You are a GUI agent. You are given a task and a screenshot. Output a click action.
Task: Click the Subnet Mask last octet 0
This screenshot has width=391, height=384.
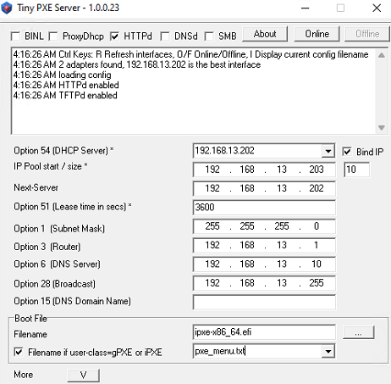click(317, 226)
